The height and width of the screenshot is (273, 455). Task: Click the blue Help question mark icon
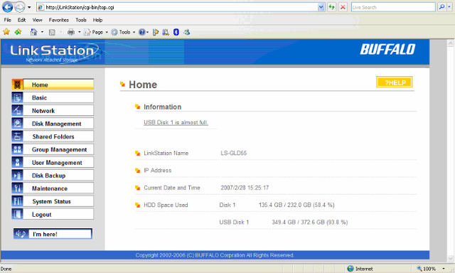(x=142, y=32)
